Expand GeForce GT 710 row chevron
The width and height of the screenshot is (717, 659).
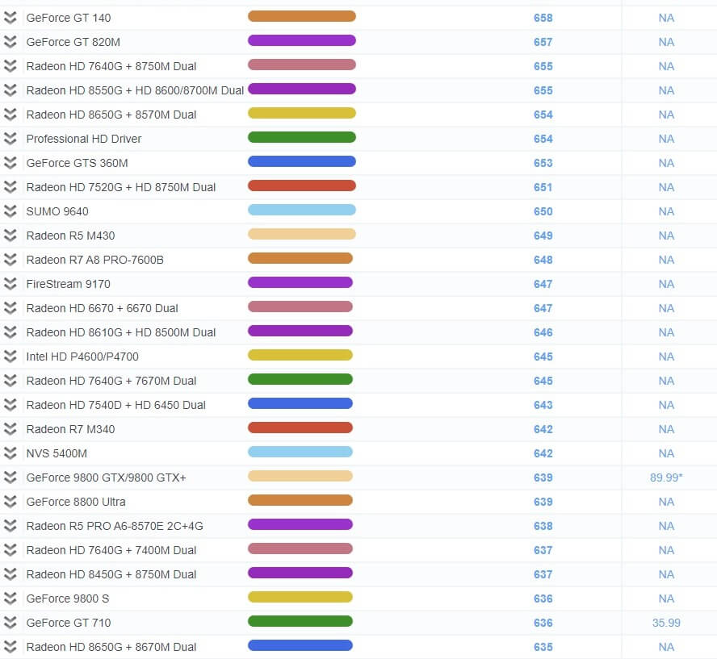click(10, 623)
